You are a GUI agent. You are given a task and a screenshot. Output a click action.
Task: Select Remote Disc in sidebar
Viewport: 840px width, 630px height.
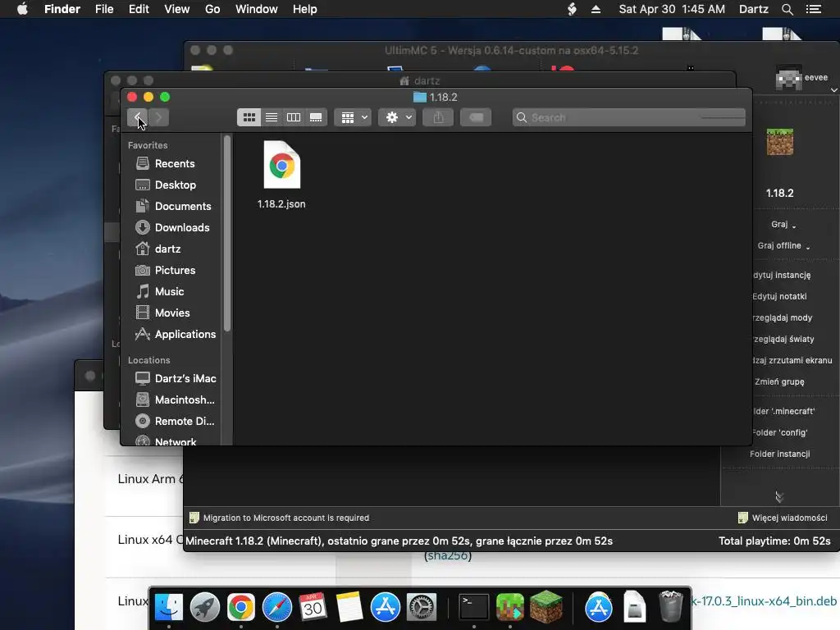185,421
